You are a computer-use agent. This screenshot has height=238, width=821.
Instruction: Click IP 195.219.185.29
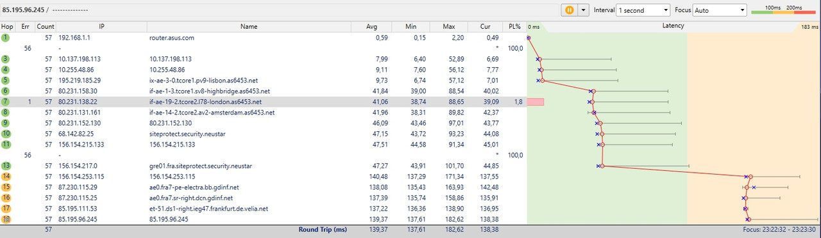[x=80, y=80]
